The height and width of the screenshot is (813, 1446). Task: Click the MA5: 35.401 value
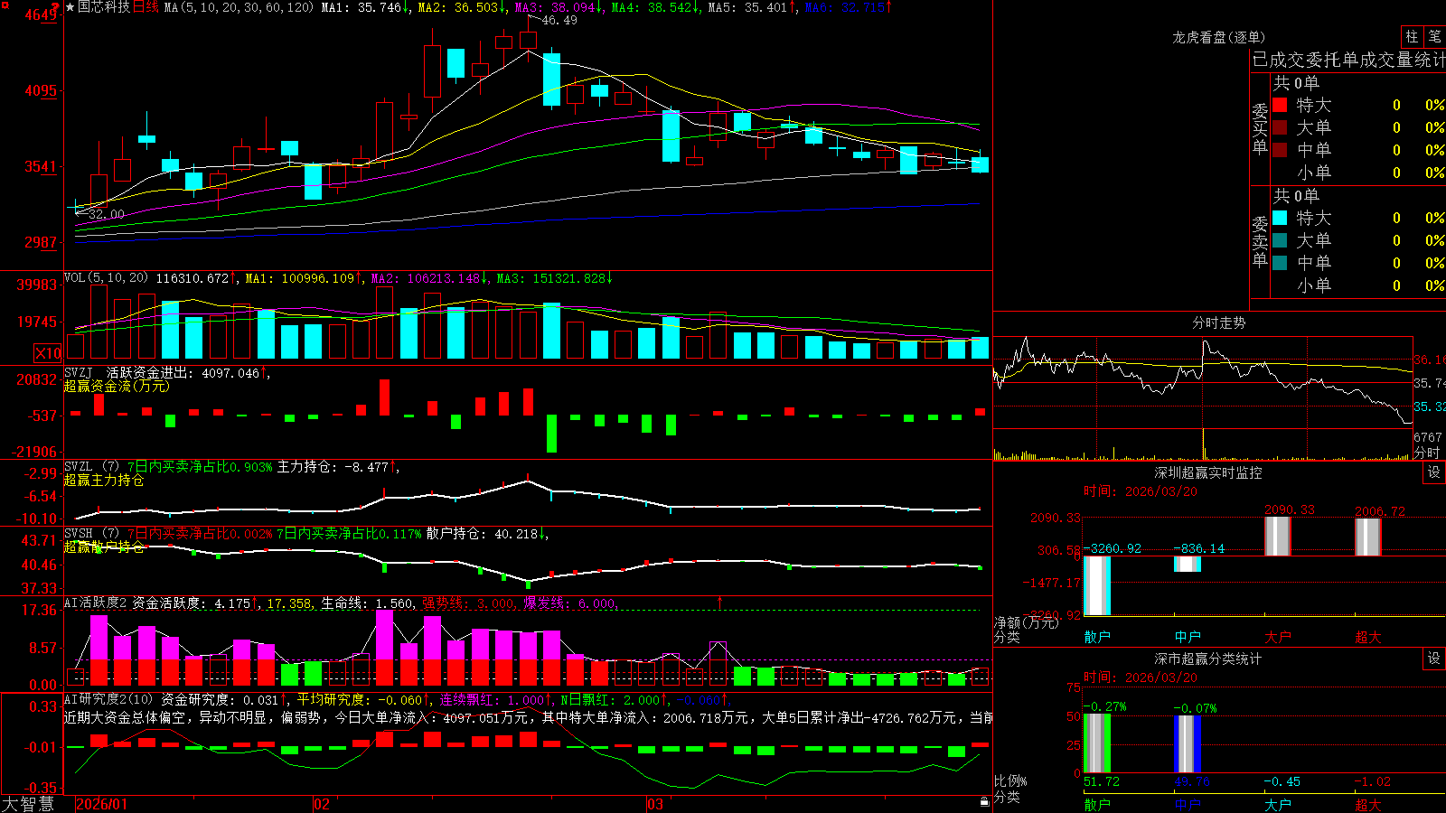click(x=747, y=7)
